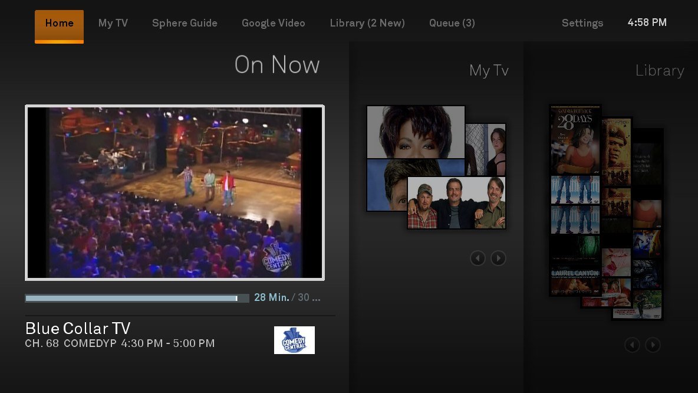Select the Home tab
This screenshot has height=393, width=698.
click(59, 27)
